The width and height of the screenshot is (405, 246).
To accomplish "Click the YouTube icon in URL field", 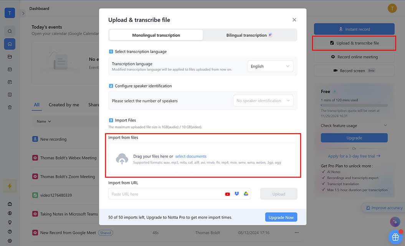I will coord(227,194).
